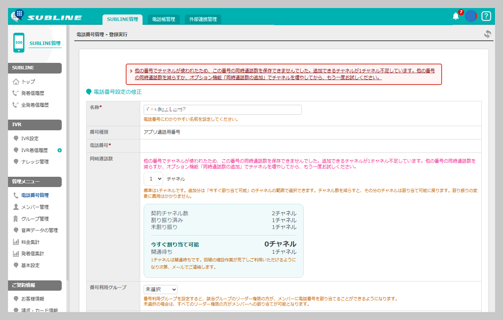Open 電話番号管理 in the sidebar
The height and width of the screenshot is (320, 503).
coord(35,195)
